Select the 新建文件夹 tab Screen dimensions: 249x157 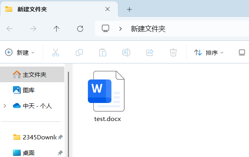point(59,9)
